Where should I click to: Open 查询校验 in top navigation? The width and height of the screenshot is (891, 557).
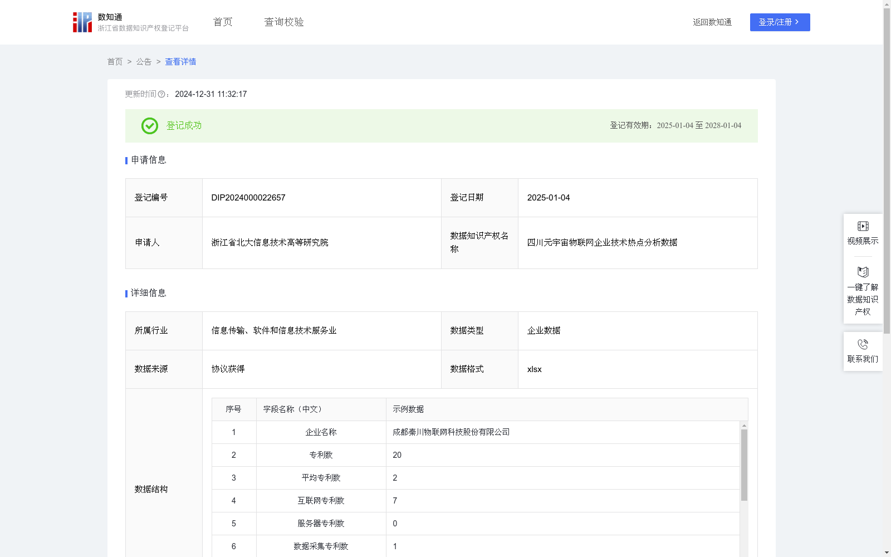pyautogui.click(x=284, y=22)
